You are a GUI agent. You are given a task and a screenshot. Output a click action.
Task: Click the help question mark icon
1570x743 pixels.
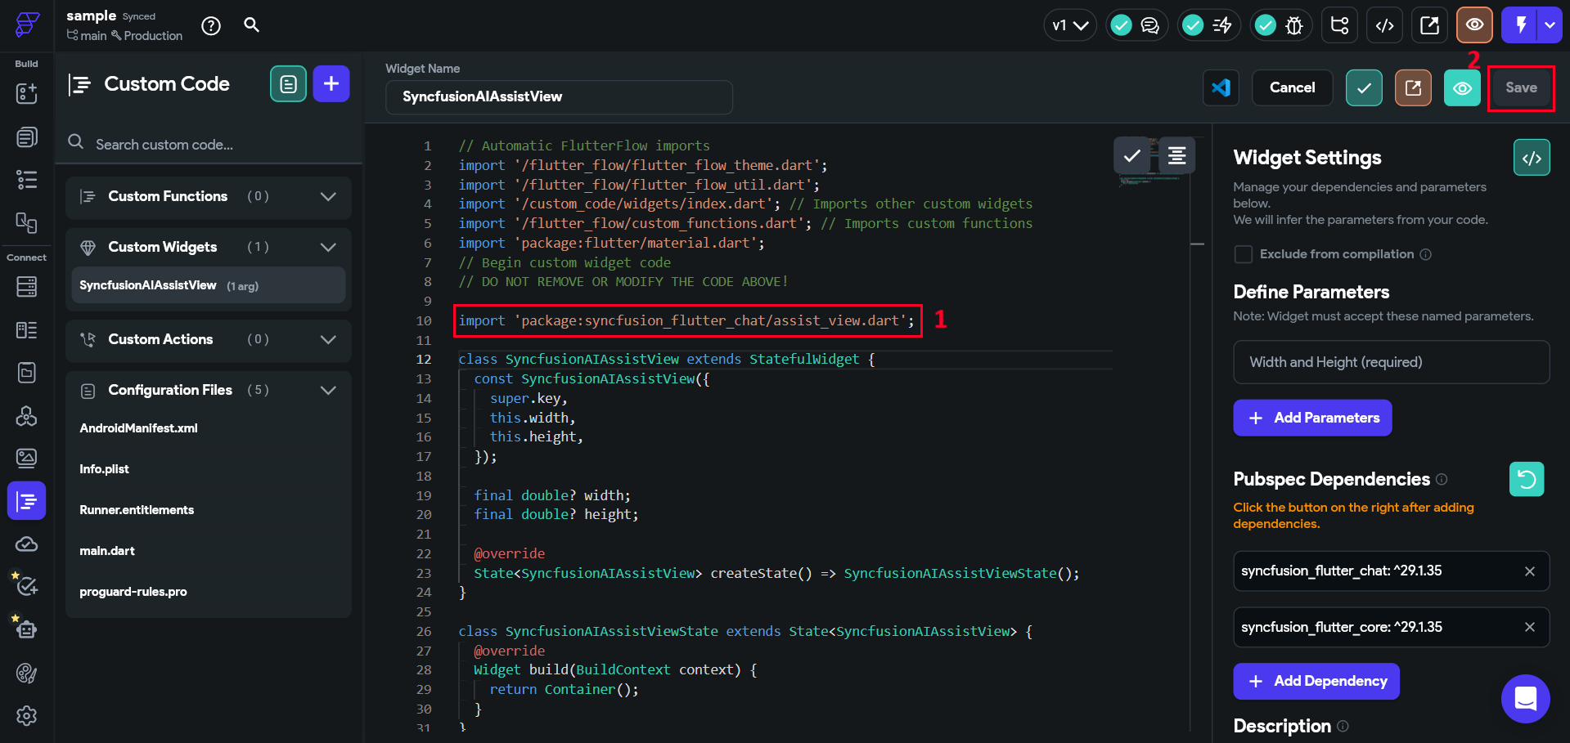(211, 25)
